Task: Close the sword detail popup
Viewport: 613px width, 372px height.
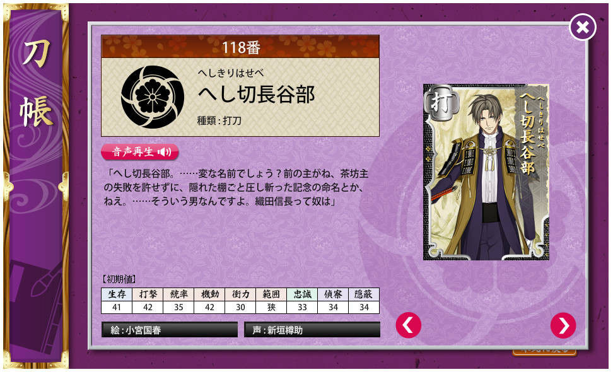Action: pos(583,27)
